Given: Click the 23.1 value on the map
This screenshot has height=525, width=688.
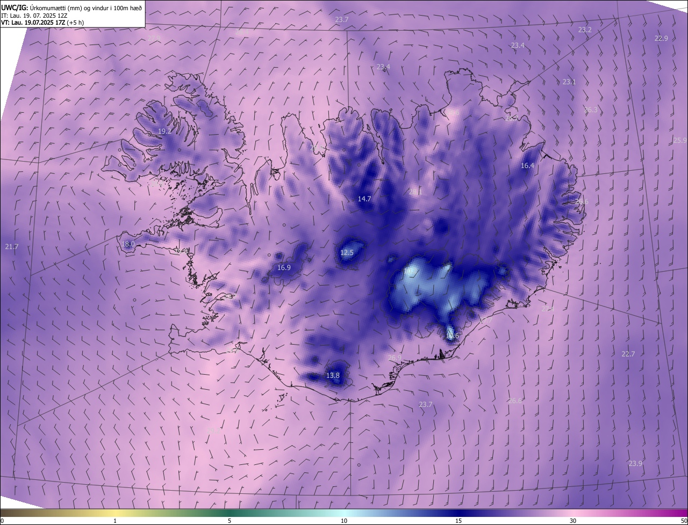Looking at the screenshot, I should (x=569, y=82).
